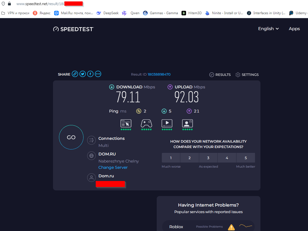The width and height of the screenshot is (308, 231).
Task: Open the VPN и прокси bookmarks folder
Action: [15, 13]
